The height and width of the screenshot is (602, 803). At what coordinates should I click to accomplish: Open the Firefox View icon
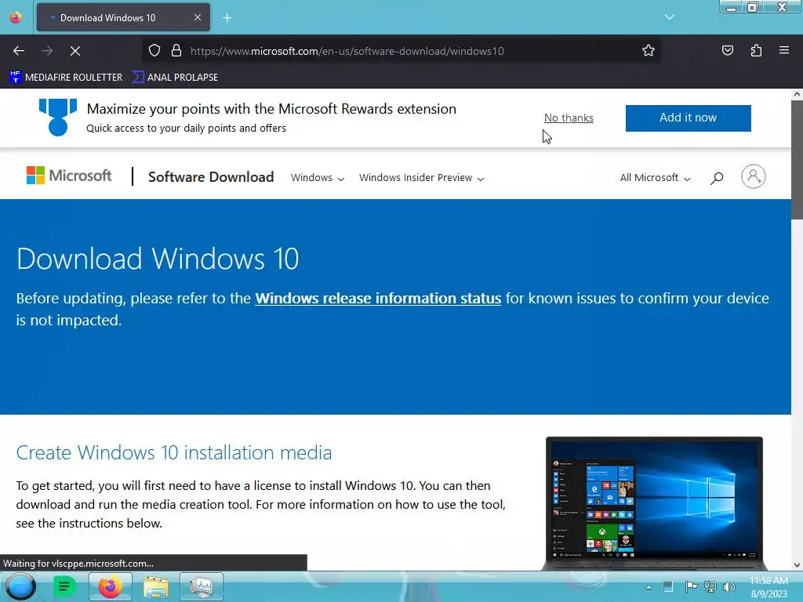16,17
